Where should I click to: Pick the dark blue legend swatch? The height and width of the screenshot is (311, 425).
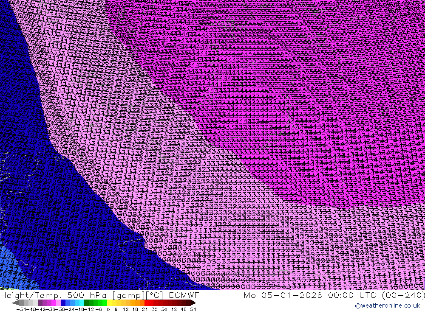tap(63, 303)
